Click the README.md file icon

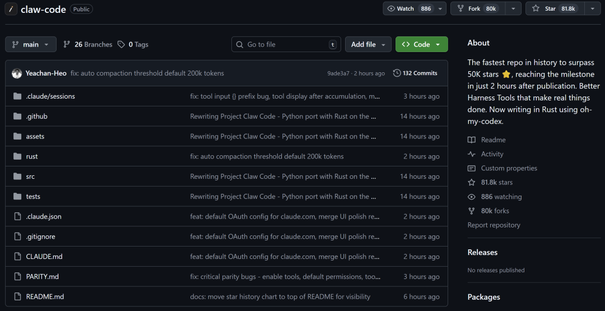click(17, 297)
